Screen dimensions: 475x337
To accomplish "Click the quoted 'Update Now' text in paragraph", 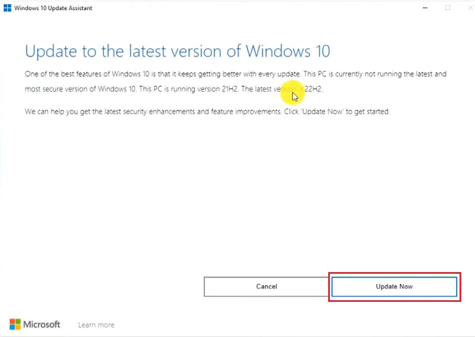I will (x=323, y=111).
